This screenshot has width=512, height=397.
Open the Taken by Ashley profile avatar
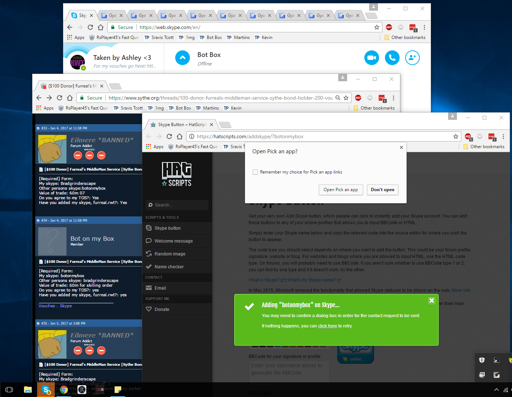click(x=77, y=62)
